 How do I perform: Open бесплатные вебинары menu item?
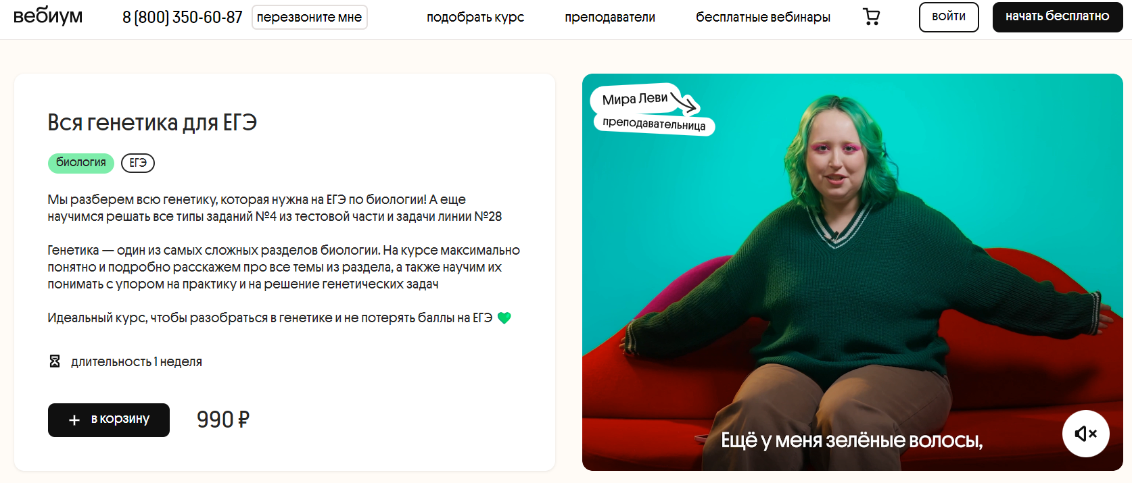tap(763, 18)
